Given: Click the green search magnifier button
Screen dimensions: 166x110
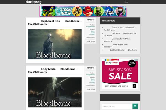Looking at the screenshot, I should pos(135,106).
